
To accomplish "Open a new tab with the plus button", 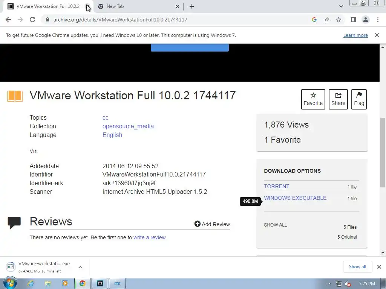I will [192, 6].
